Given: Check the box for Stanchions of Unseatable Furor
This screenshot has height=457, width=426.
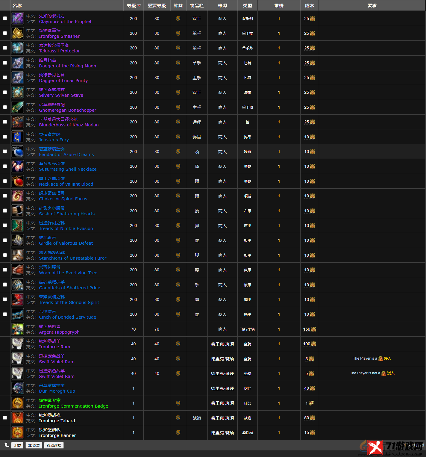Looking at the screenshot, I should point(5,255).
